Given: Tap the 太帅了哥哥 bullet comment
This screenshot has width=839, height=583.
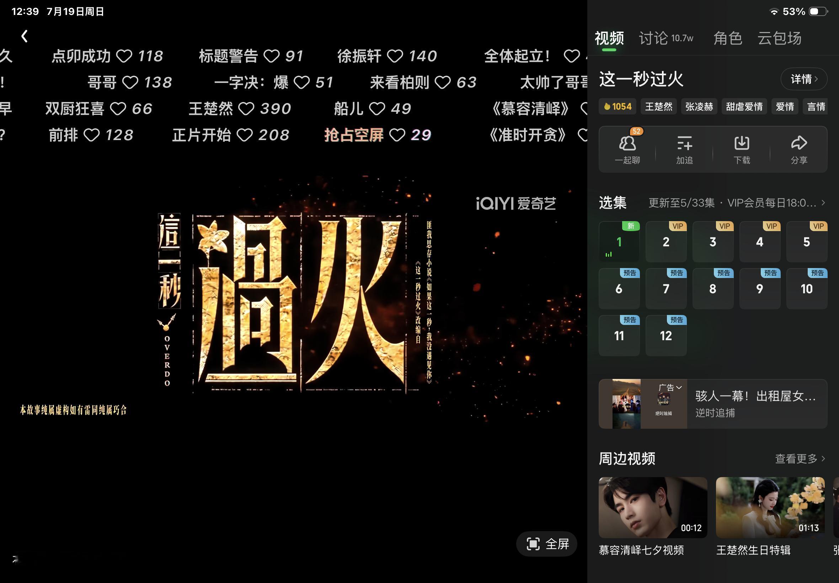Looking at the screenshot, I should 554,82.
